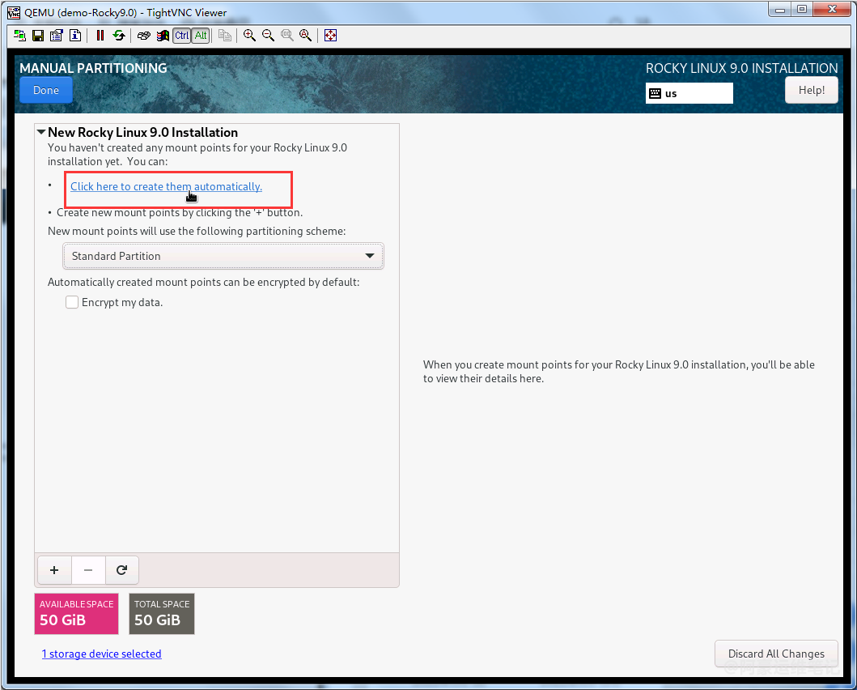Open the Standard Partition scheme dropdown
This screenshot has height=690, width=857.
223,256
